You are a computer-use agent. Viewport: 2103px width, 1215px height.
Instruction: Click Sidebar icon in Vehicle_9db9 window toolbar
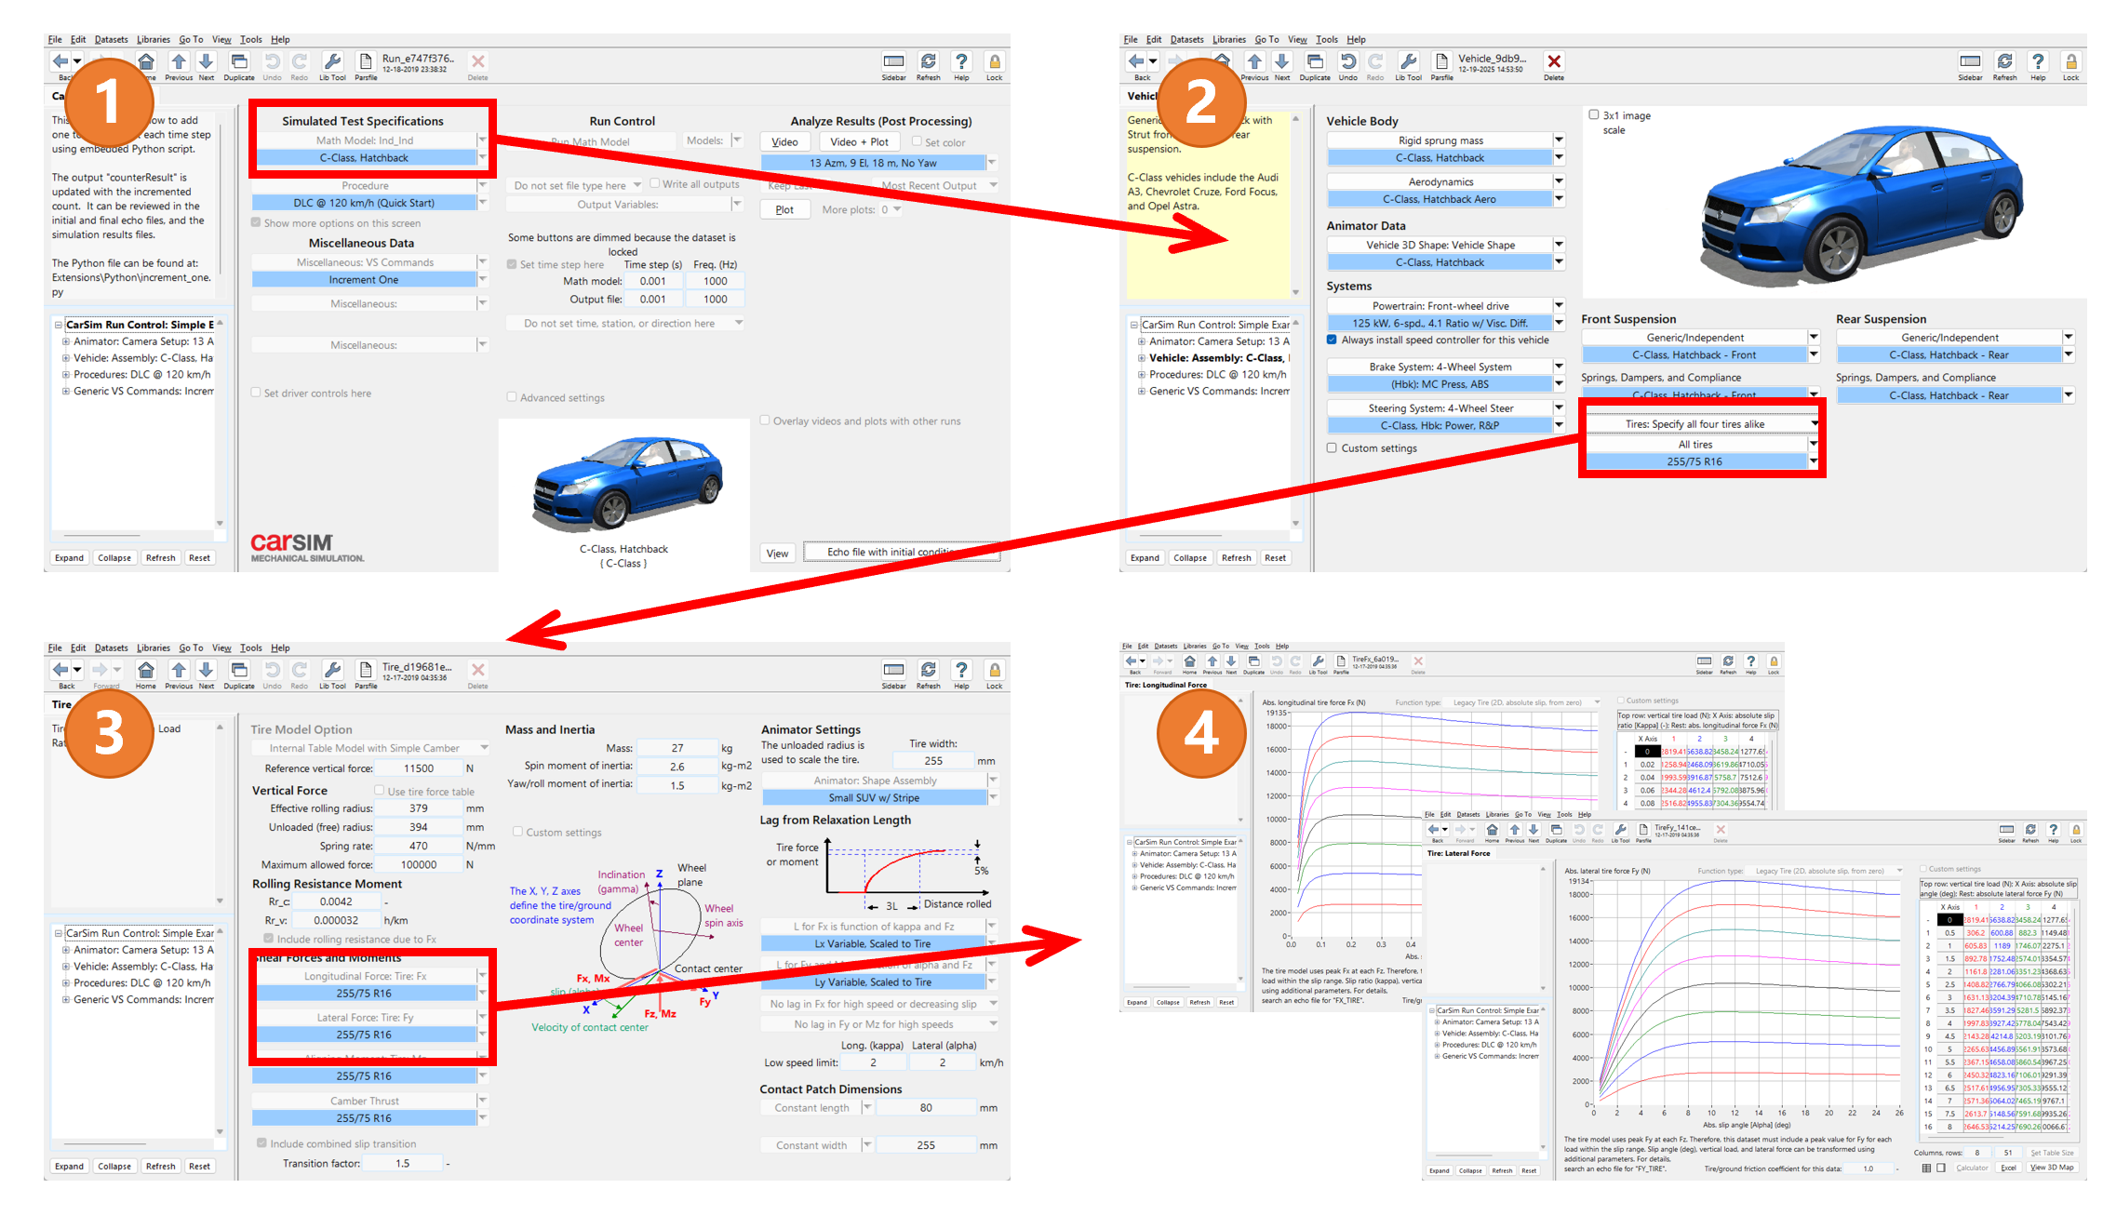pyautogui.click(x=1969, y=62)
